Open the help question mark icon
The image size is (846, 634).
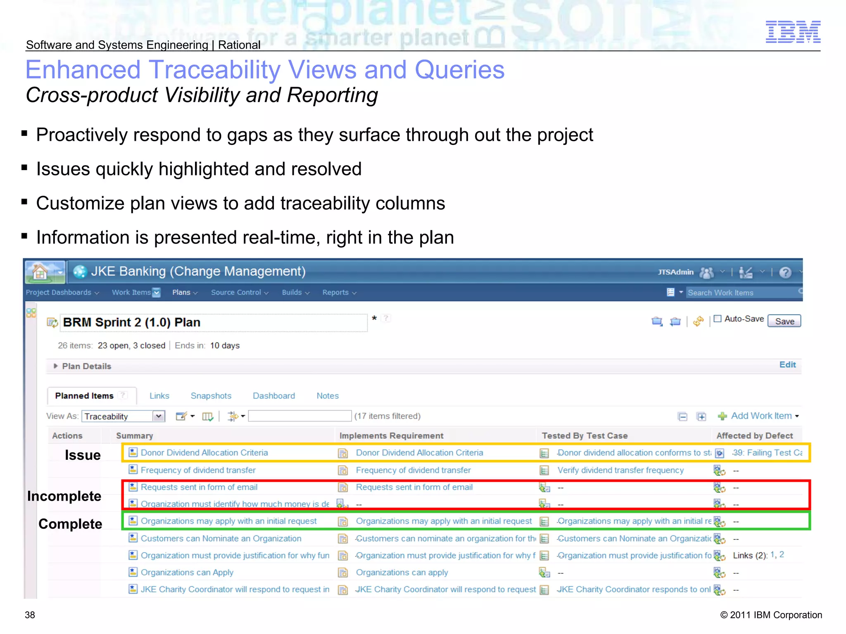click(x=785, y=272)
